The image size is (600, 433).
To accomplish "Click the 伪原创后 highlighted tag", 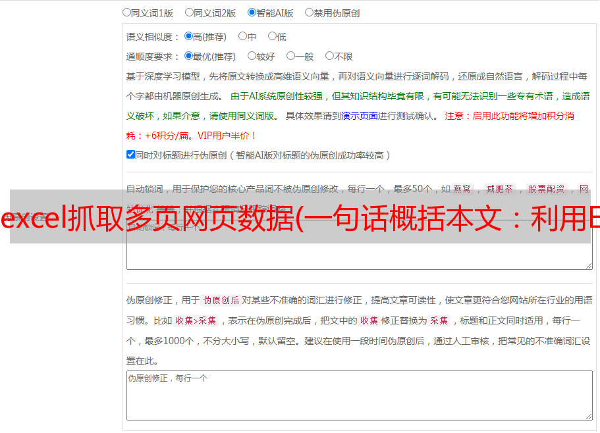I will [221, 300].
